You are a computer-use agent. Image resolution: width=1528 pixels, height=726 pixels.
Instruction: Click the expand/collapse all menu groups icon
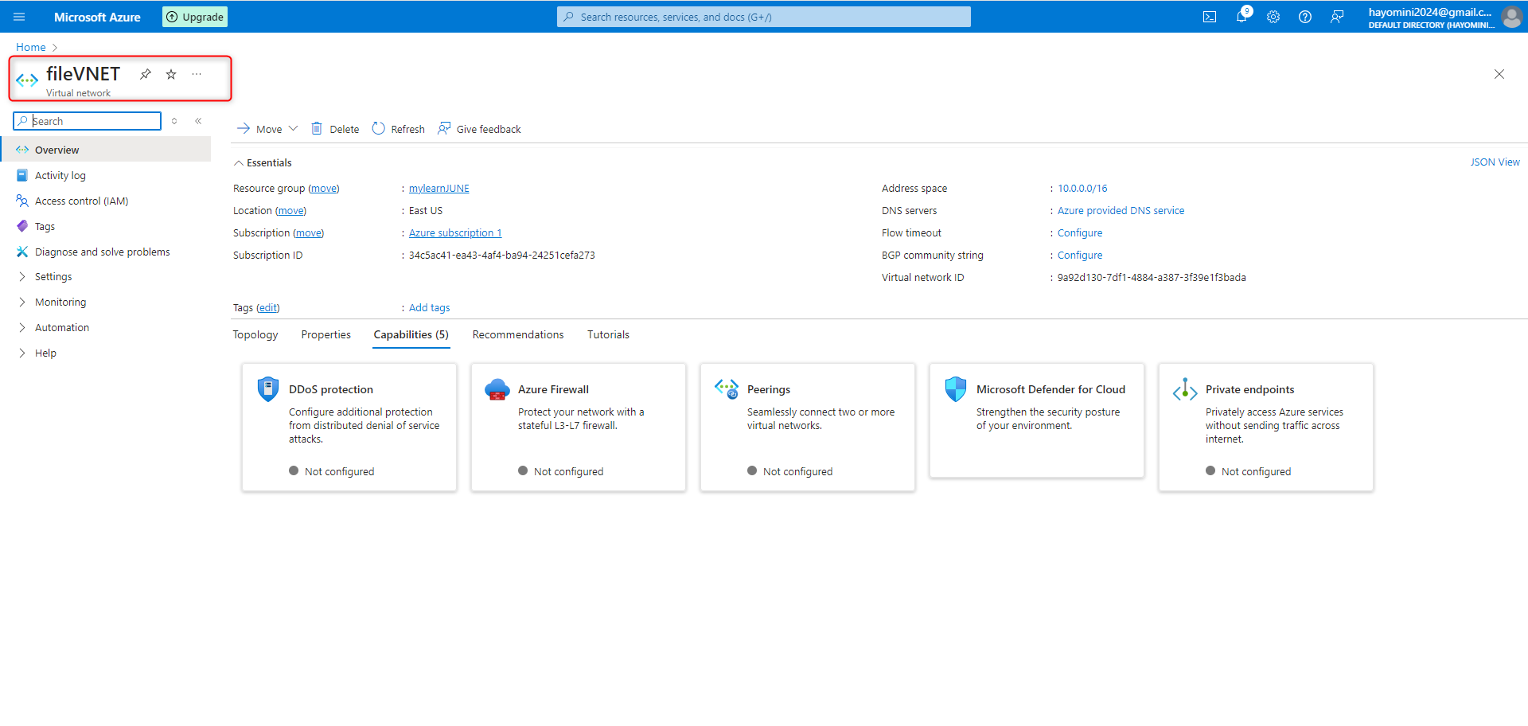click(x=174, y=121)
